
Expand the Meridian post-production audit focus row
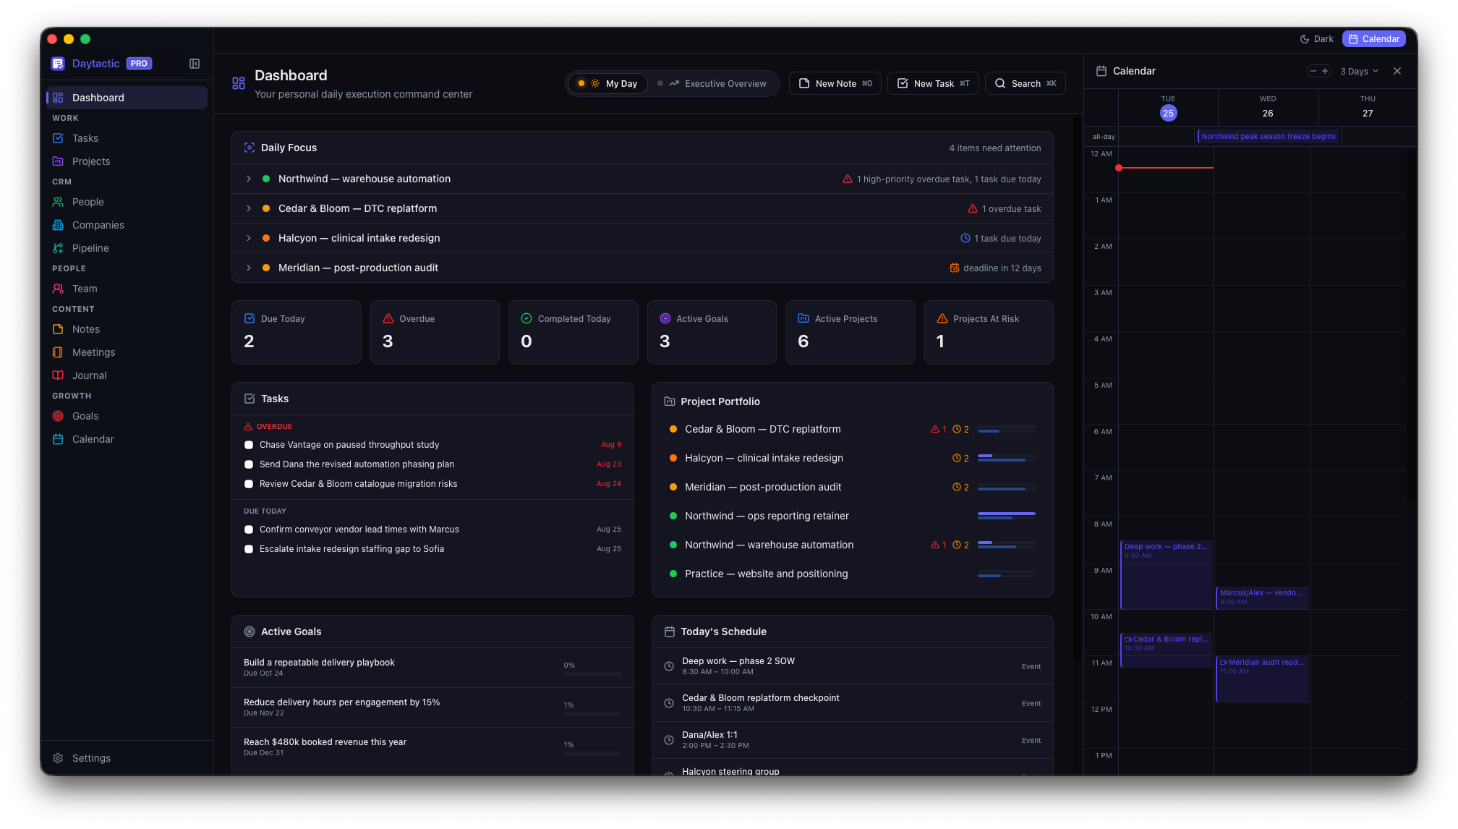[x=249, y=268]
